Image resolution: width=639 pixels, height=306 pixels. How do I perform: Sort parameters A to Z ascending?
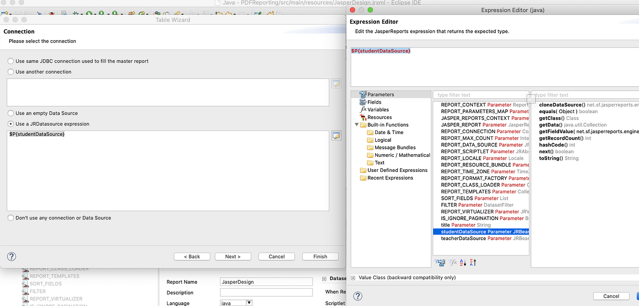463,263
